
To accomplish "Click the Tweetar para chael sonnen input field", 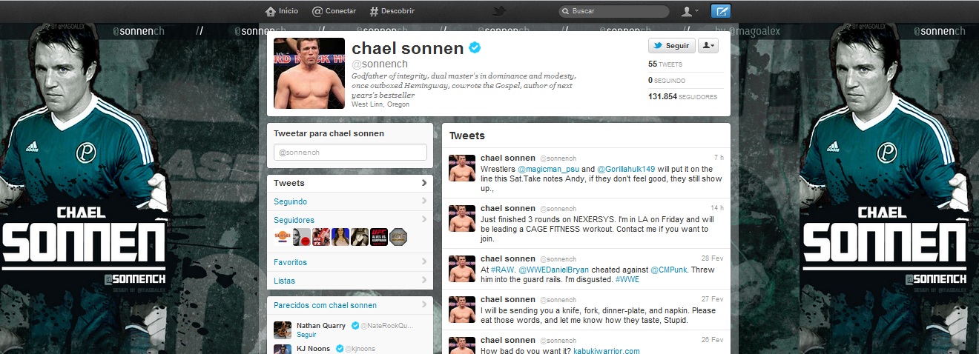I will (350, 152).
